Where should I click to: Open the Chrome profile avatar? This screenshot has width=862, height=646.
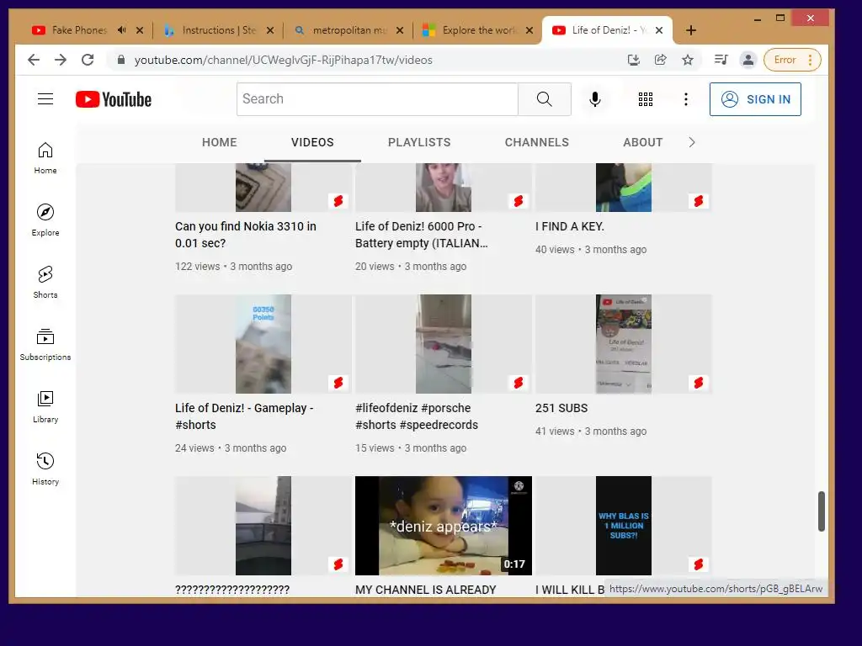748,60
